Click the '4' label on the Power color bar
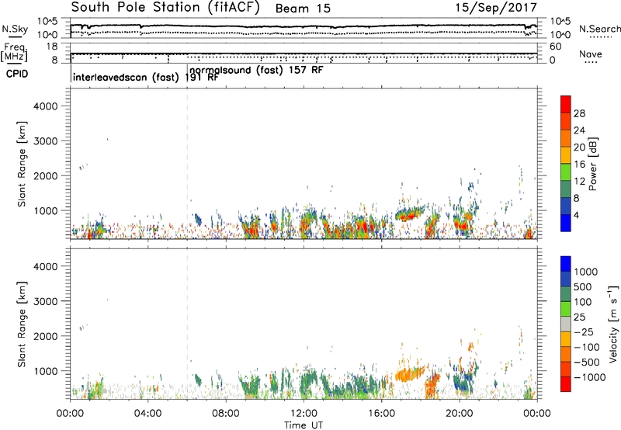The height and width of the screenshot is (430, 621). (577, 215)
